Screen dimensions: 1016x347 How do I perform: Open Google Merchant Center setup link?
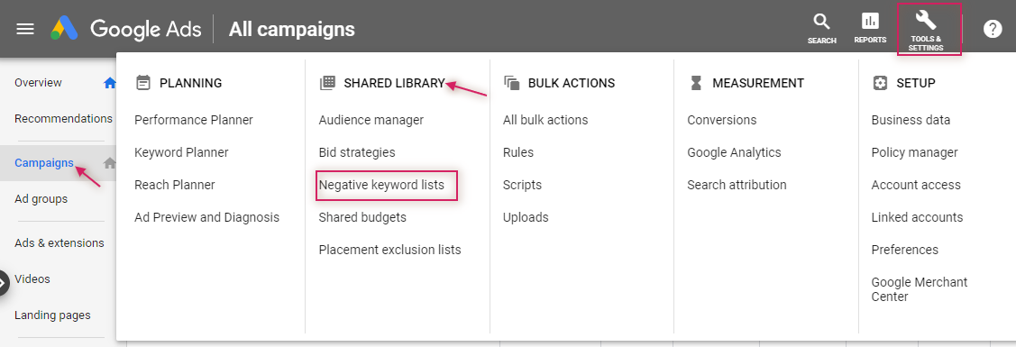pos(920,289)
